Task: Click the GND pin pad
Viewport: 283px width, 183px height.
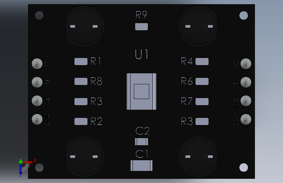Action: tap(37, 119)
